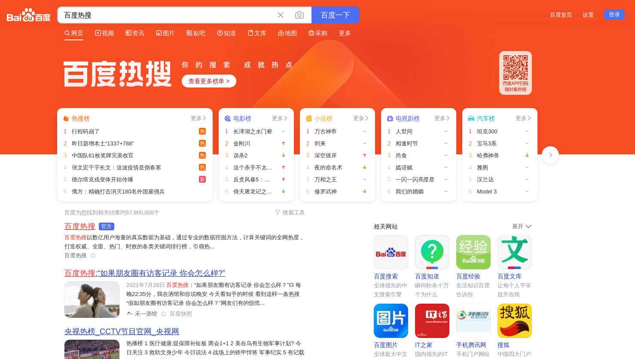Click the 百度知道 site icon
Image resolution: width=635 pixels, height=359 pixels.
[432, 252]
